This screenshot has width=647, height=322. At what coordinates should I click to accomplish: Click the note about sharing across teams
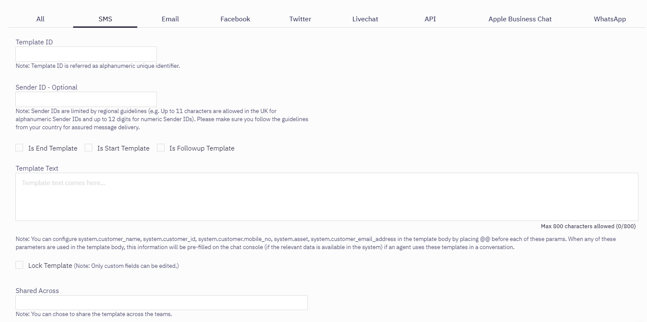[94, 314]
